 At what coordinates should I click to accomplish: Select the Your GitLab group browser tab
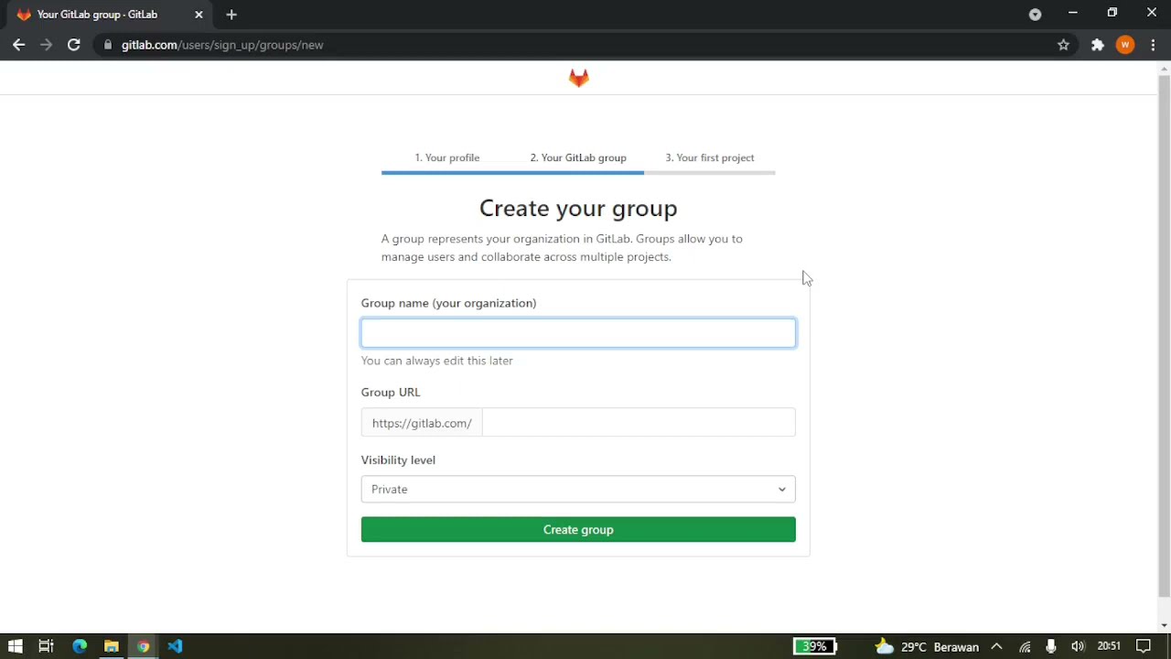(108, 15)
